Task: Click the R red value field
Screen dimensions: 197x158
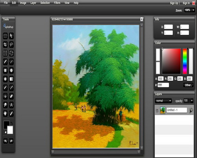Action: [170, 79]
